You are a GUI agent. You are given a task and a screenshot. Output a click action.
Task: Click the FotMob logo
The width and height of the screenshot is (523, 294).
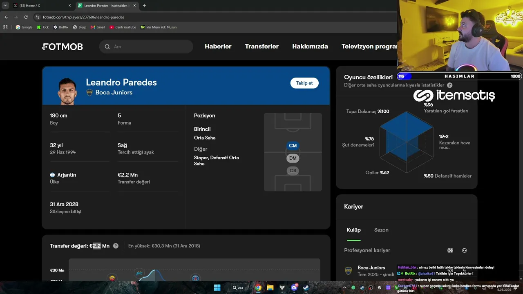(x=63, y=47)
